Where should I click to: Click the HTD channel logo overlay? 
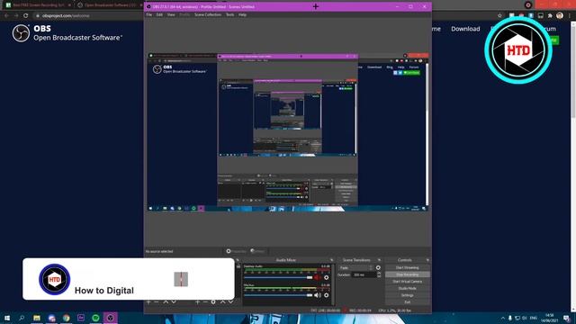pyautogui.click(x=518, y=50)
